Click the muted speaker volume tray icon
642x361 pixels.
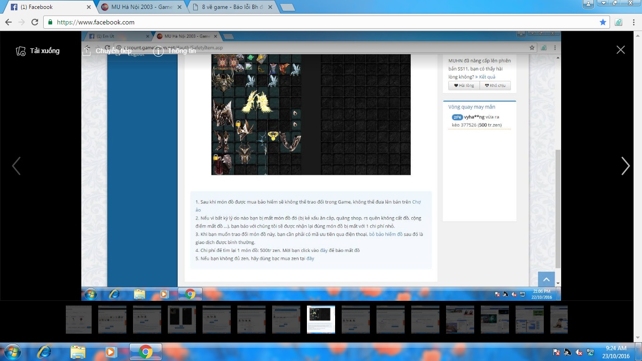click(579, 352)
